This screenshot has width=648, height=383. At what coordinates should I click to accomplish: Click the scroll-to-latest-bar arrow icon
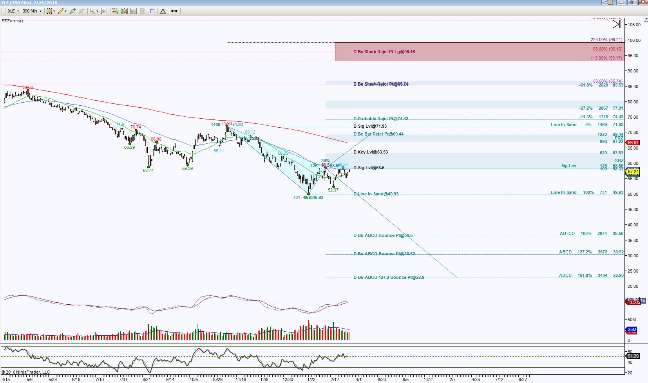click(617, 24)
